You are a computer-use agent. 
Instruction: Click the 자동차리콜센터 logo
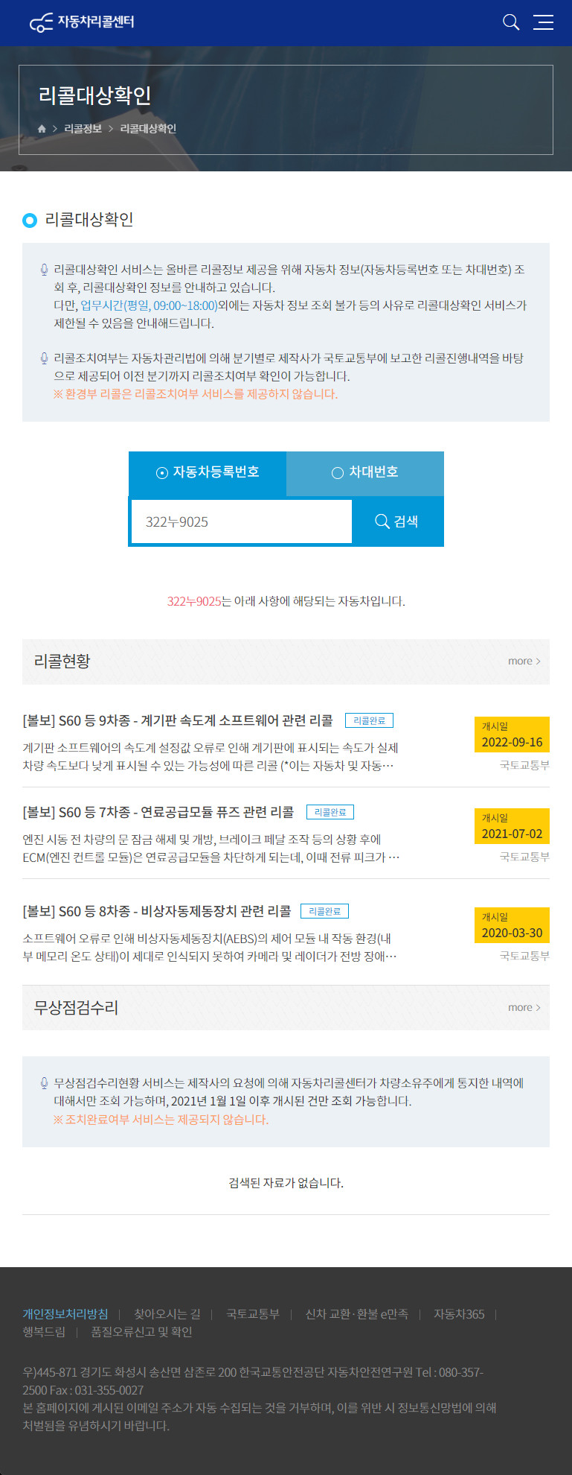[x=82, y=22]
